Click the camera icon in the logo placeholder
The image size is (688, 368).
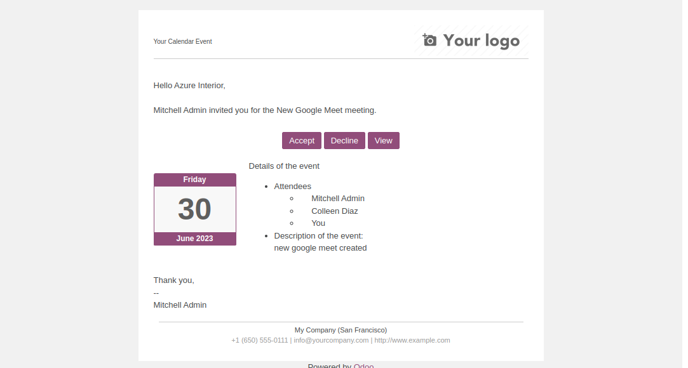430,41
